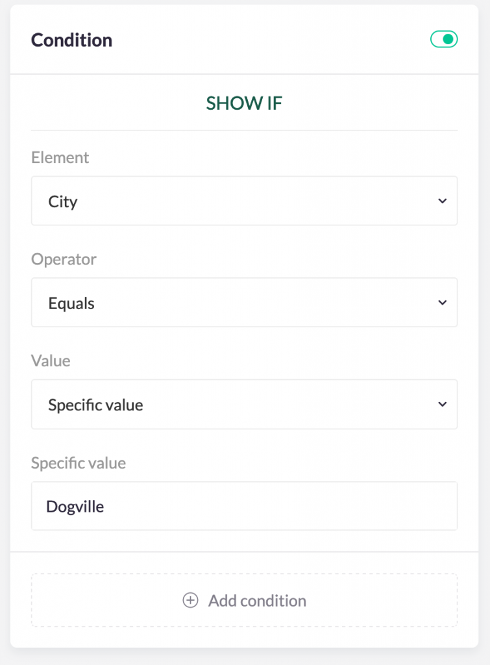Click the Condition panel title

pos(71,40)
